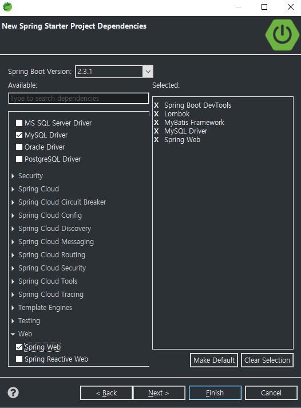Check the PostgreSQL Driver checkbox

(x=19, y=159)
